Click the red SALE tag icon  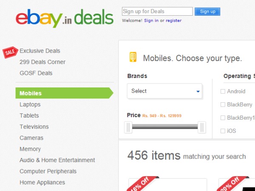coord(9,52)
